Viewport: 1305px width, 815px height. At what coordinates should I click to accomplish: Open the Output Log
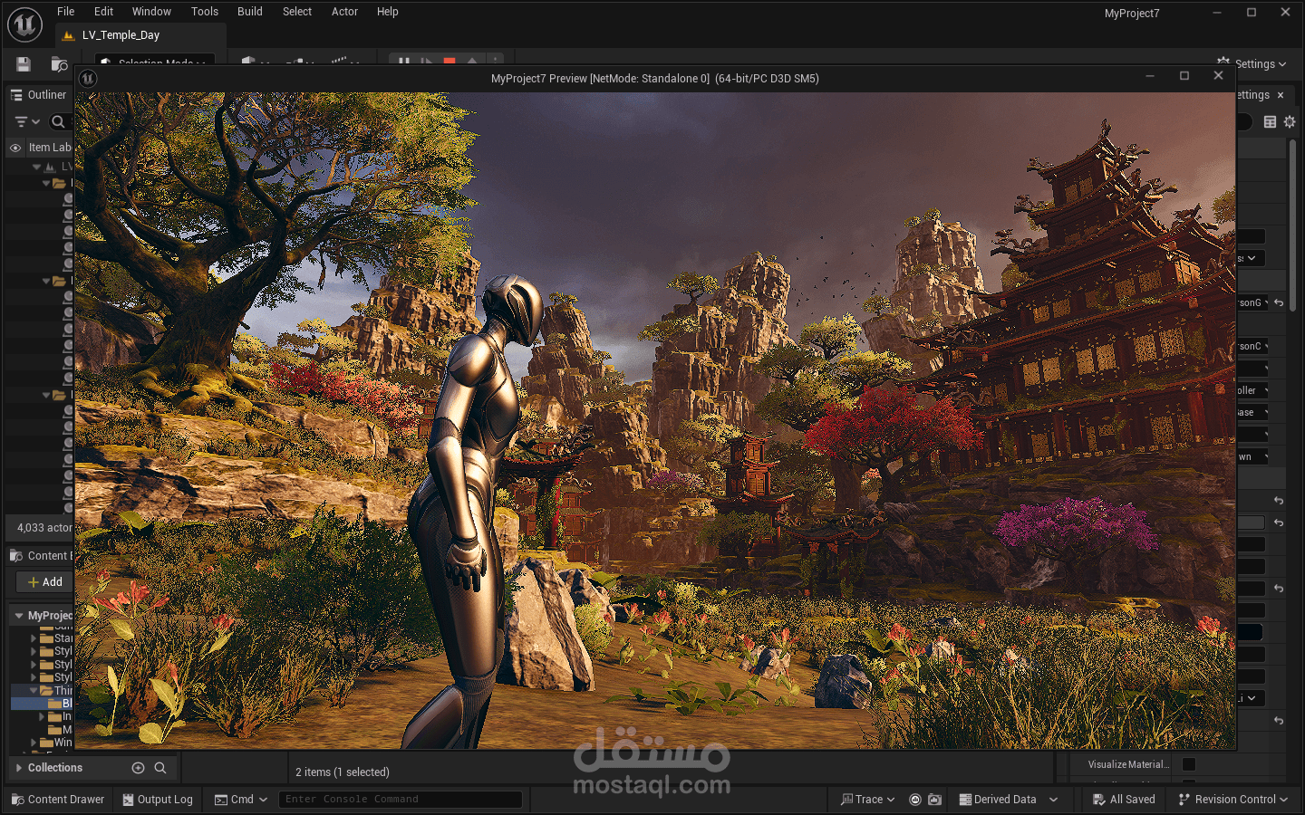tap(158, 800)
